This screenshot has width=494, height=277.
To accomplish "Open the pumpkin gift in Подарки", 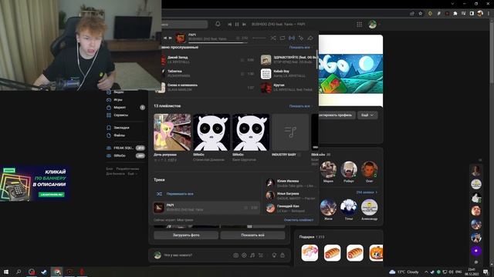I will (x=376, y=253).
